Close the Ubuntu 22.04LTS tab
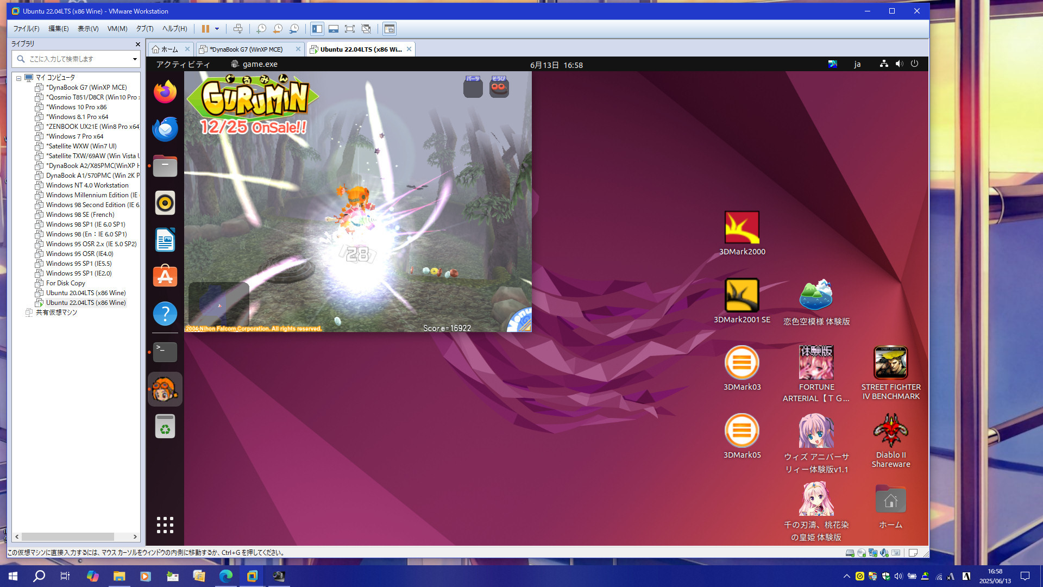Image resolution: width=1043 pixels, height=587 pixels. click(x=409, y=49)
